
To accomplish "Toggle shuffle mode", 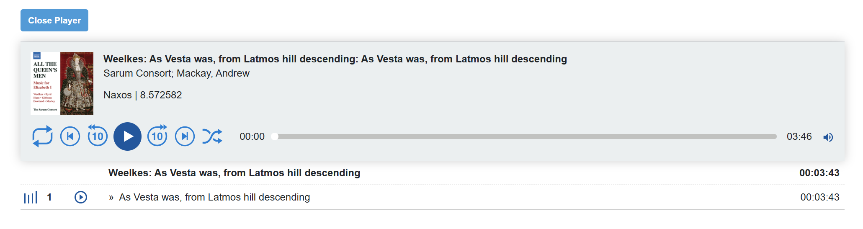I will click(x=212, y=136).
